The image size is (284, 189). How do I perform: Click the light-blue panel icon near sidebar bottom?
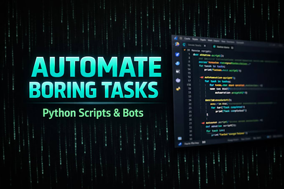180,139
